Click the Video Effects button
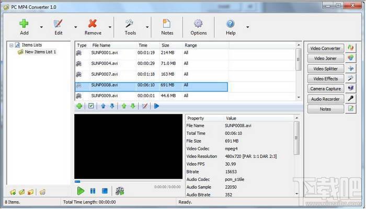 pyautogui.click(x=325, y=78)
